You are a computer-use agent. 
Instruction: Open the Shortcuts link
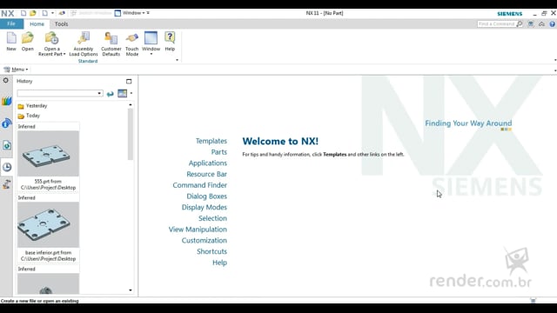(211, 251)
